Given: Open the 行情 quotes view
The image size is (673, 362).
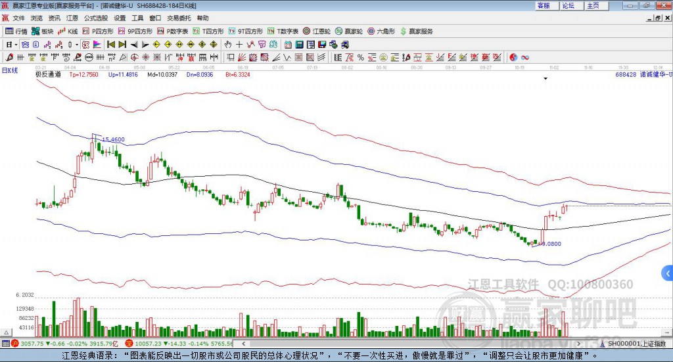Looking at the screenshot, I should point(16,32).
